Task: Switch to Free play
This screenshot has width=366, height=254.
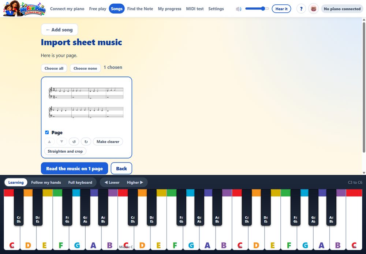Action: 98,9
